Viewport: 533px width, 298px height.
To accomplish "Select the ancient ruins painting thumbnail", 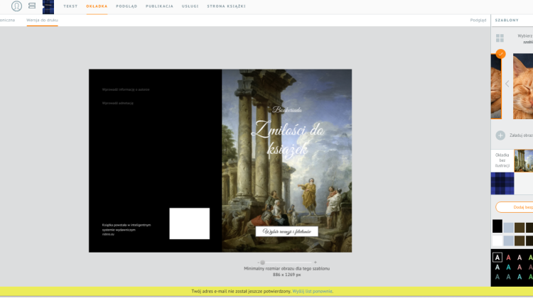I will click(x=524, y=160).
